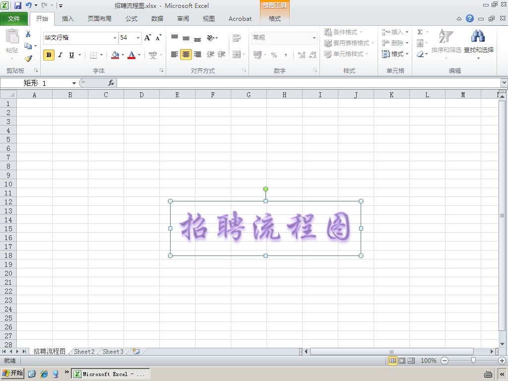Apply percent style to number
Image resolution: width=508 pixels, height=381 pixels.
[x=274, y=55]
